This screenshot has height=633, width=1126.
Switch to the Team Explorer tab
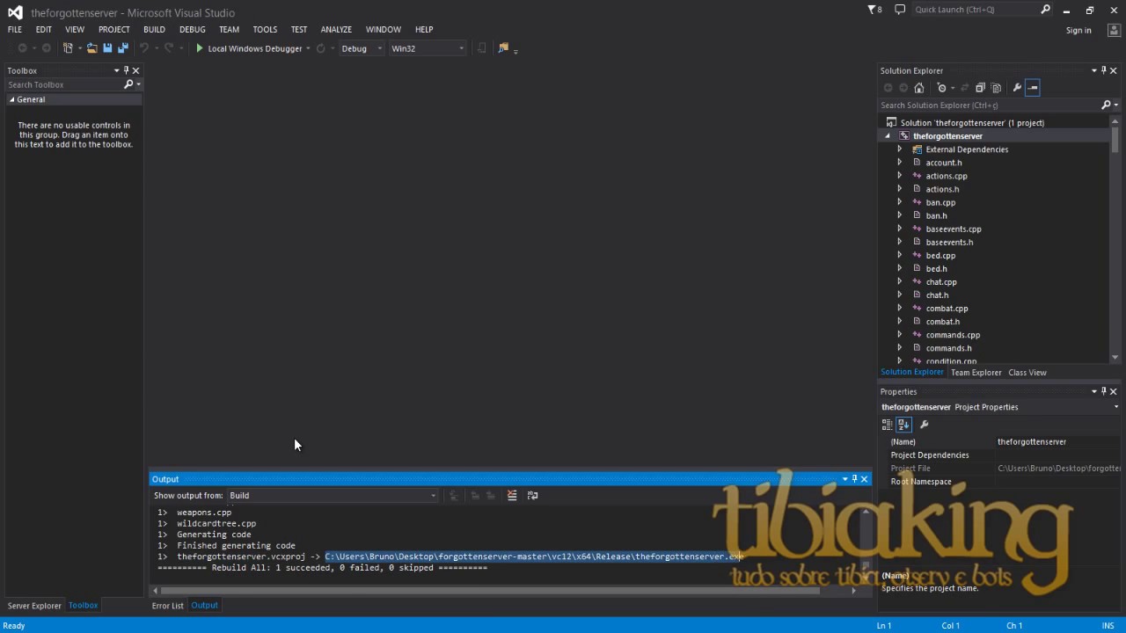[976, 373]
